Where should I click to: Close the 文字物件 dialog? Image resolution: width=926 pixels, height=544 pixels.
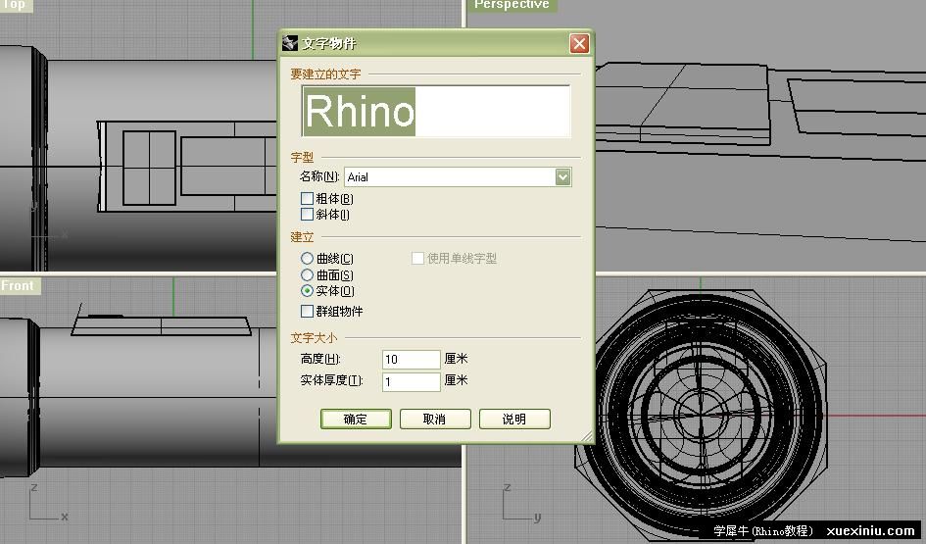[579, 44]
